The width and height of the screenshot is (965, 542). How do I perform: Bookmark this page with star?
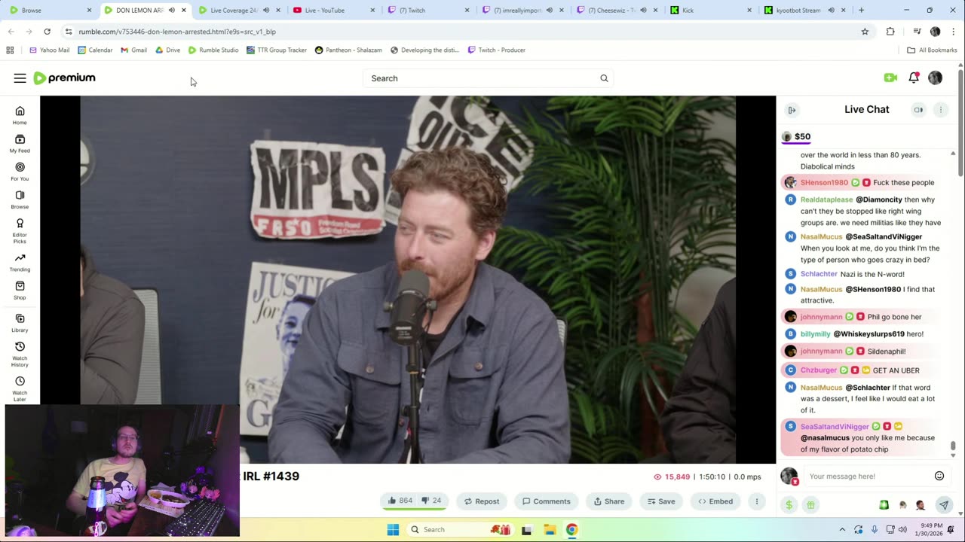pos(865,32)
